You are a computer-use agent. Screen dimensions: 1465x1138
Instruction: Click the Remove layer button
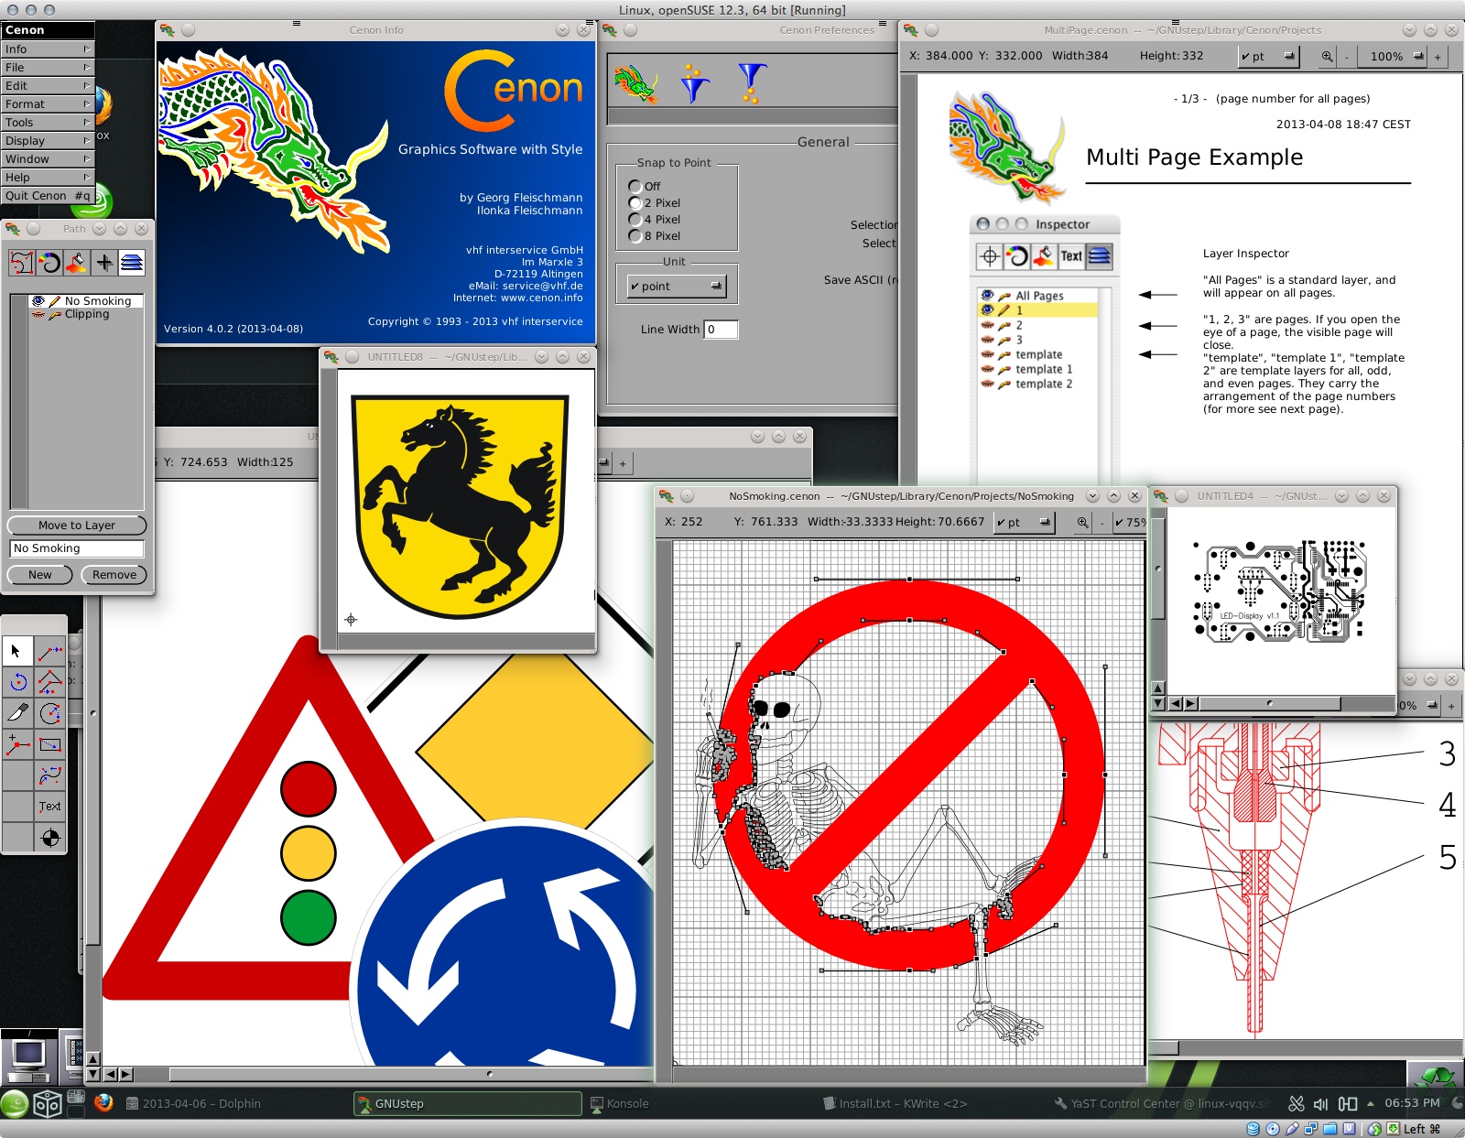(114, 575)
